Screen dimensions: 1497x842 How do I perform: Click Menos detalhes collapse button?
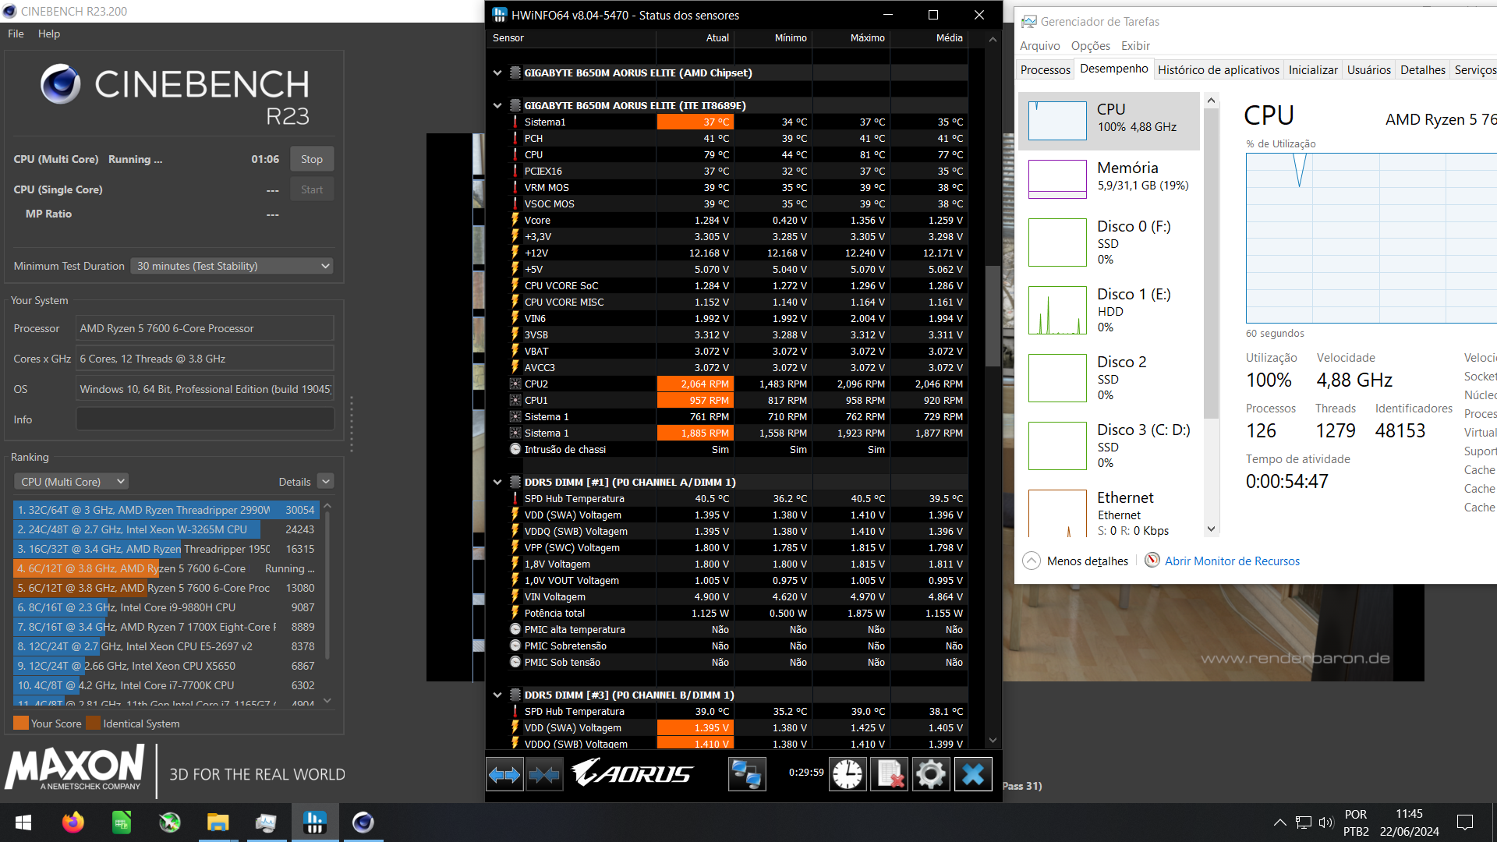pyautogui.click(x=1075, y=561)
